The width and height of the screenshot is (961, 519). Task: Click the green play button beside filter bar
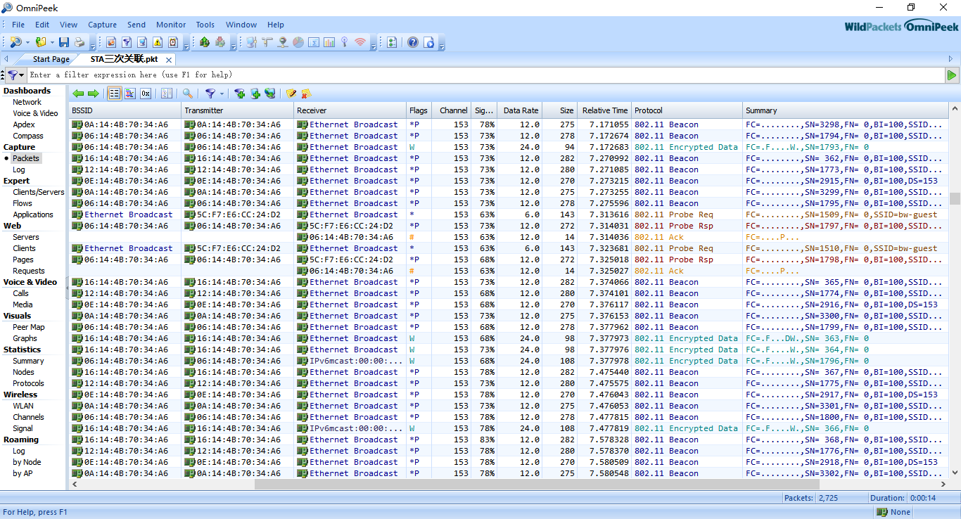point(952,75)
